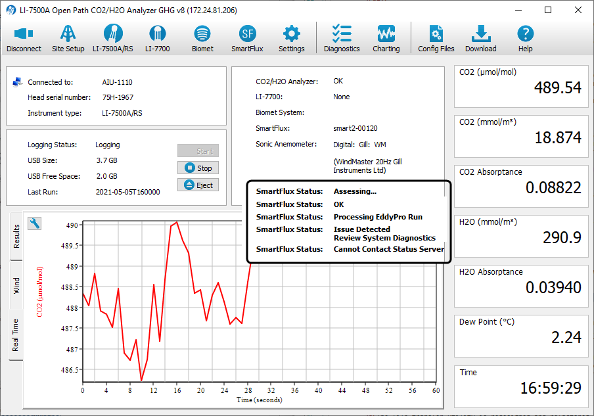594x416 pixels.
Task: Click the Time readout 16:59:29
Action: 551,388
